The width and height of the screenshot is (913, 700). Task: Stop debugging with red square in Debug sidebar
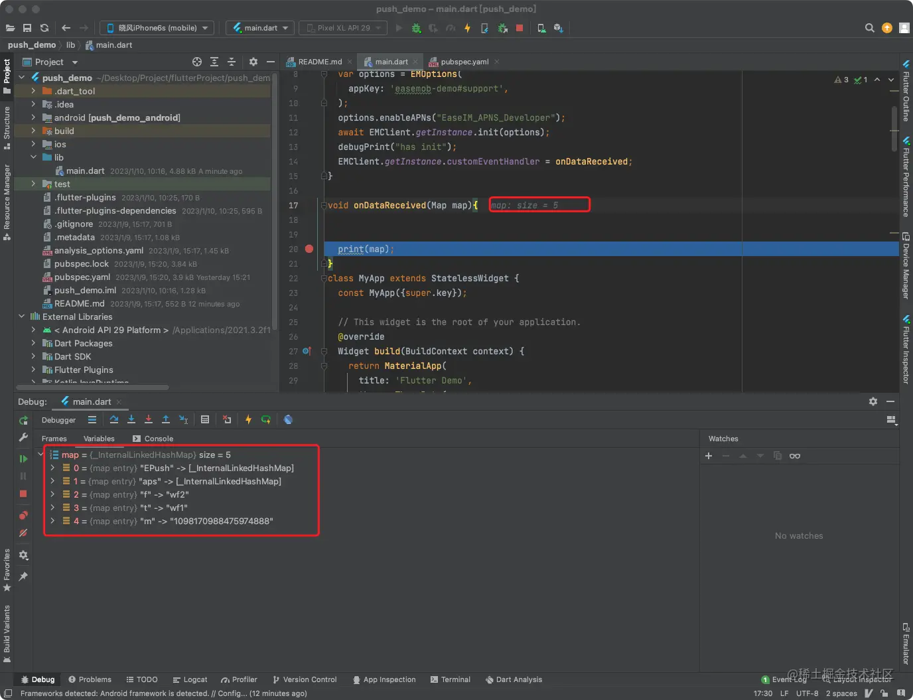click(23, 494)
